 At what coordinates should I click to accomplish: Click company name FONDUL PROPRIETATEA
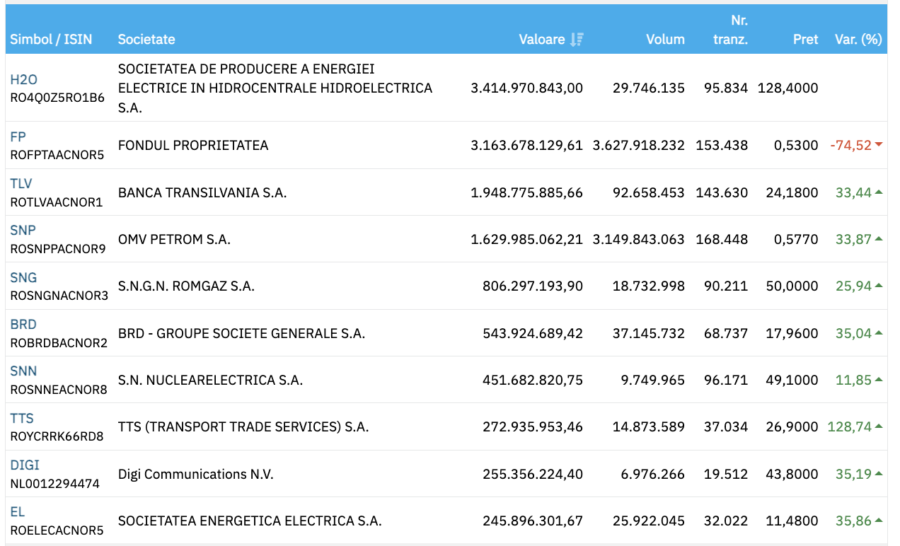point(193,145)
